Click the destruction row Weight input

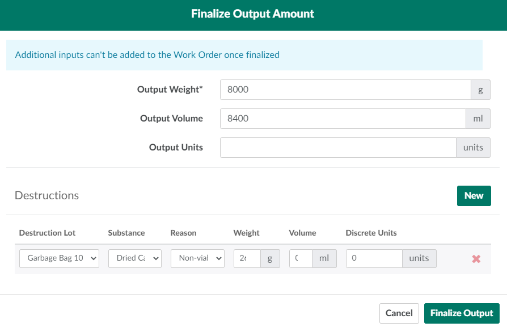247,258
